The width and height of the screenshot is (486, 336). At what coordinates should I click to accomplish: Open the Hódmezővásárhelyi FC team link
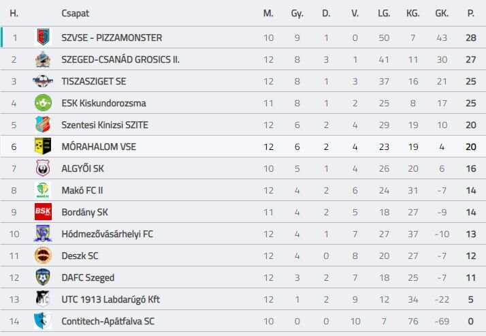[x=108, y=234]
